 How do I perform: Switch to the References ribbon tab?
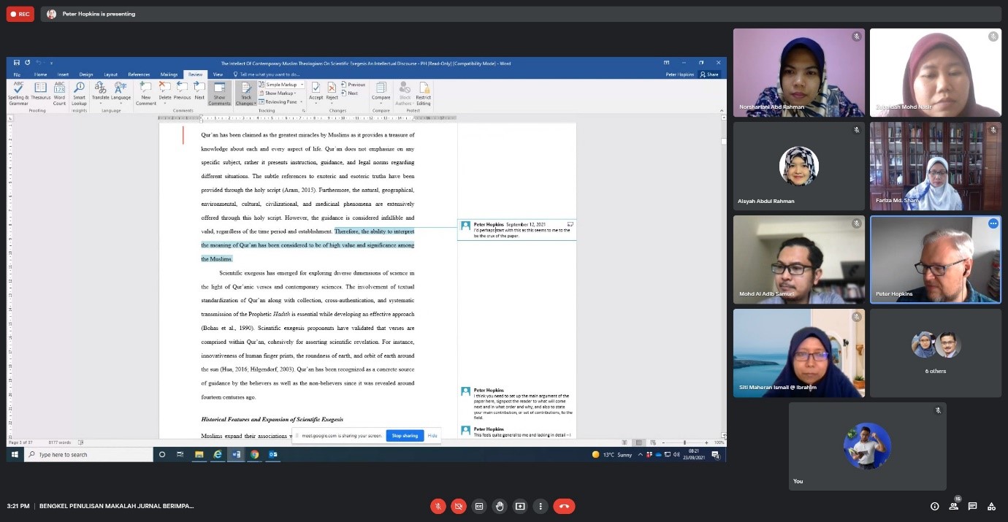139,74
